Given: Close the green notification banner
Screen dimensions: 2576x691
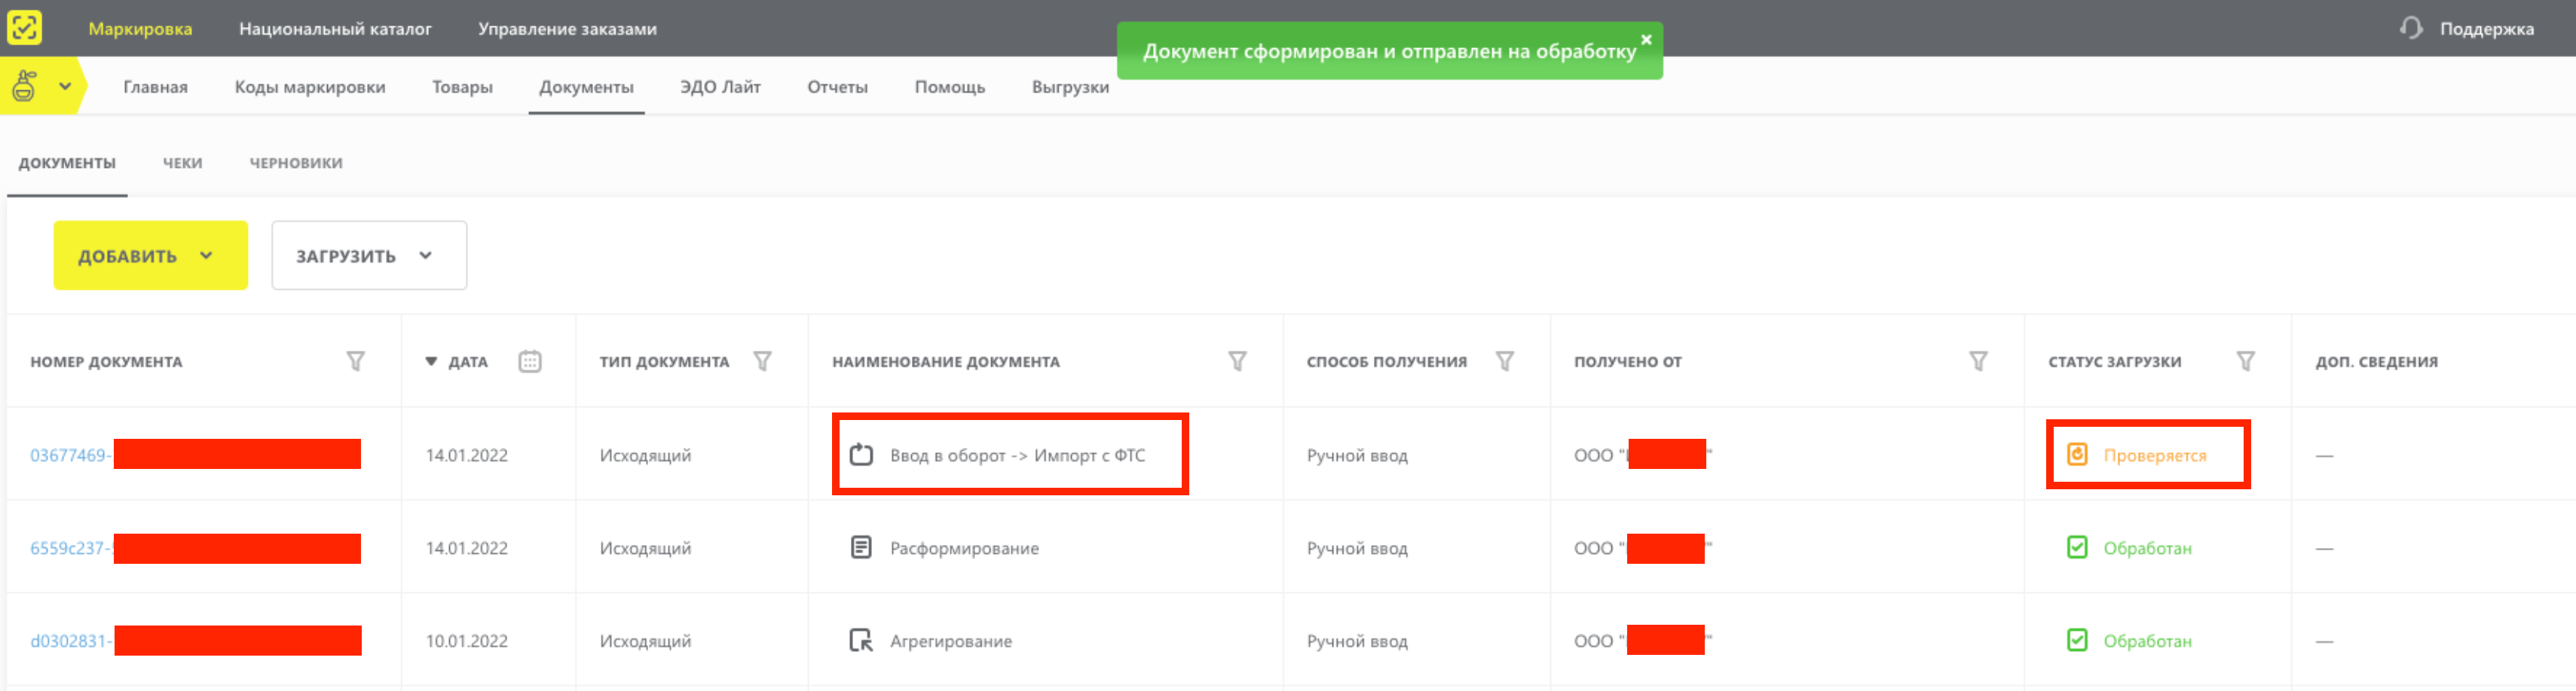Looking at the screenshot, I should click(1646, 39).
